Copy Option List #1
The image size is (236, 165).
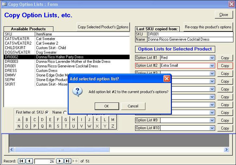(225, 58)
